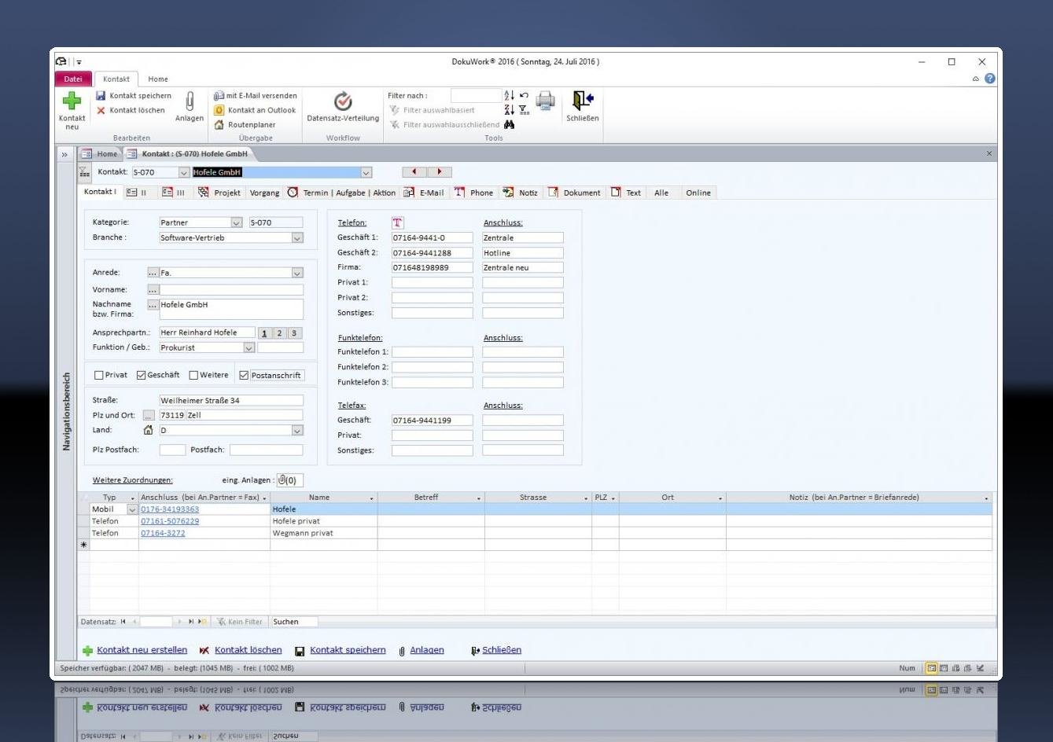Expand the Anrede dropdown
1053x742 pixels.
point(297,273)
